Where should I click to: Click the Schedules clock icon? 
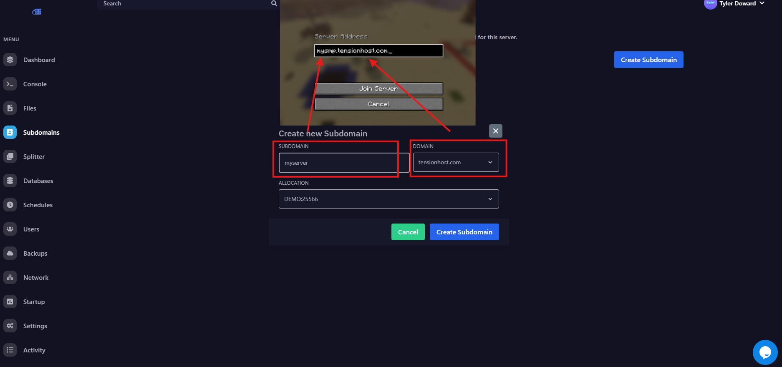tap(10, 205)
